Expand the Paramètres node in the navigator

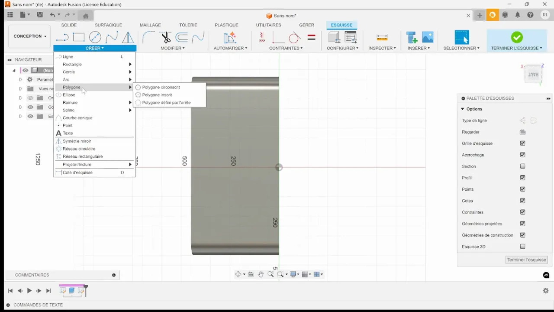click(x=20, y=79)
